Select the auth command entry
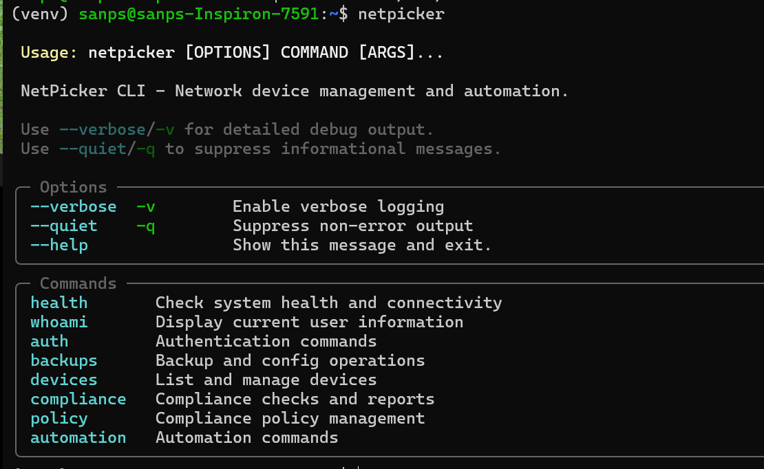This screenshot has width=764, height=469. click(49, 341)
